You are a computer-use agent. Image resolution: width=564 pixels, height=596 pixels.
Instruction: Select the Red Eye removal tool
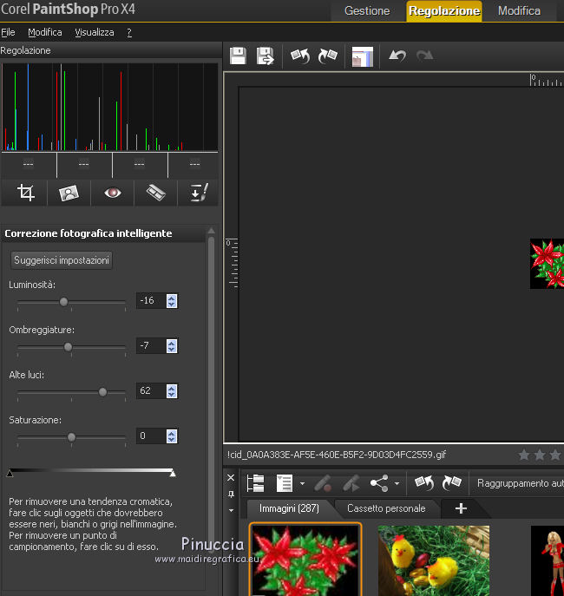pos(113,193)
